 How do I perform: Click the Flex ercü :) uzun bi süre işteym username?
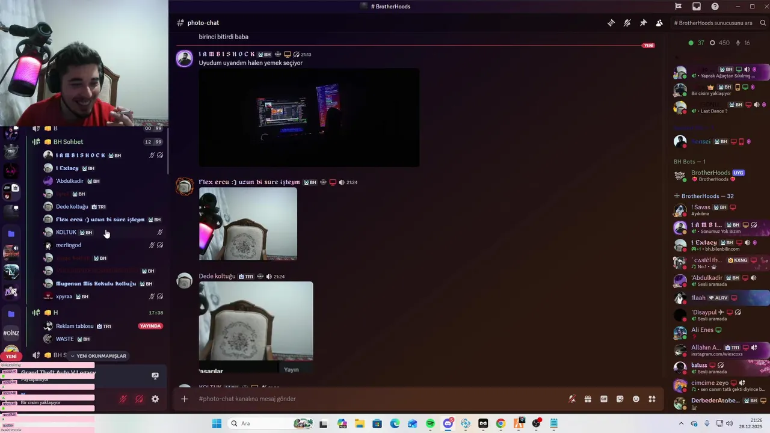coord(249,182)
